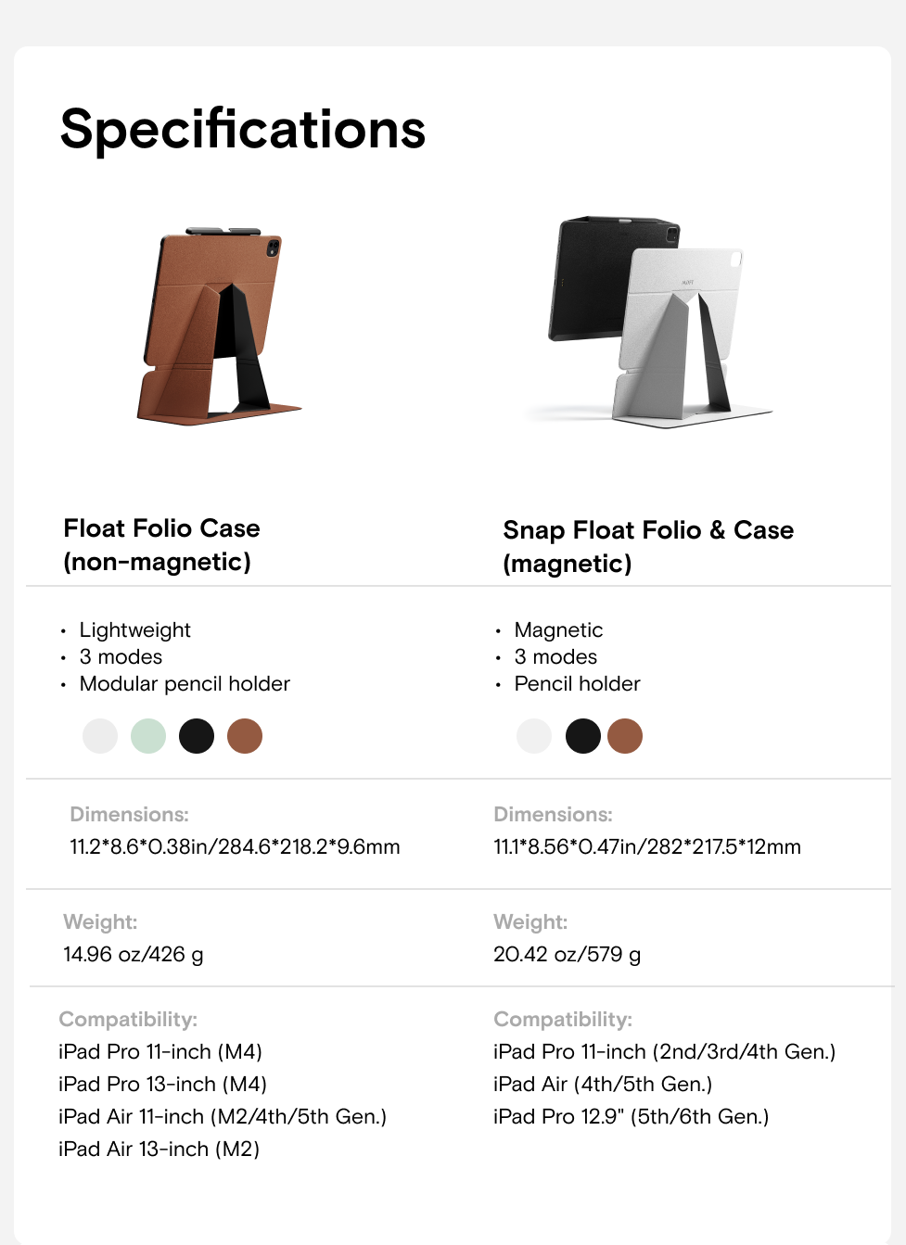This screenshot has height=1245, width=906.
Task: Click the Modular pencil holder bullet item
Action: 185,683
